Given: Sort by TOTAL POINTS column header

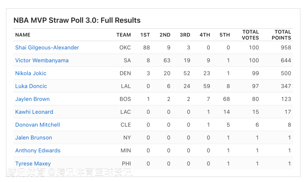Looking at the screenshot, I should coord(281,35).
